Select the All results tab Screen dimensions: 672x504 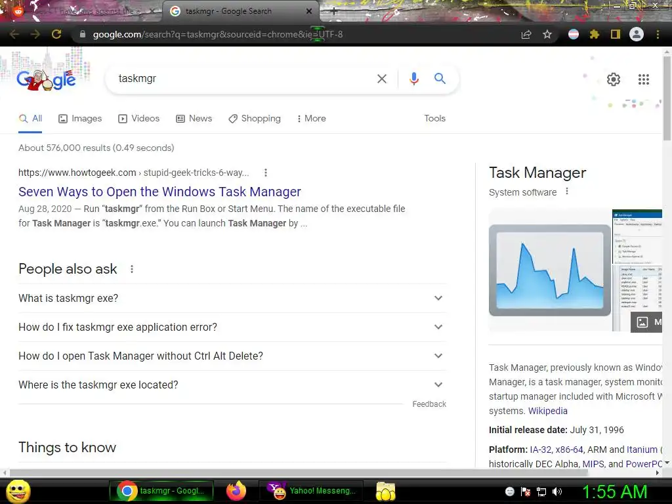(x=30, y=118)
